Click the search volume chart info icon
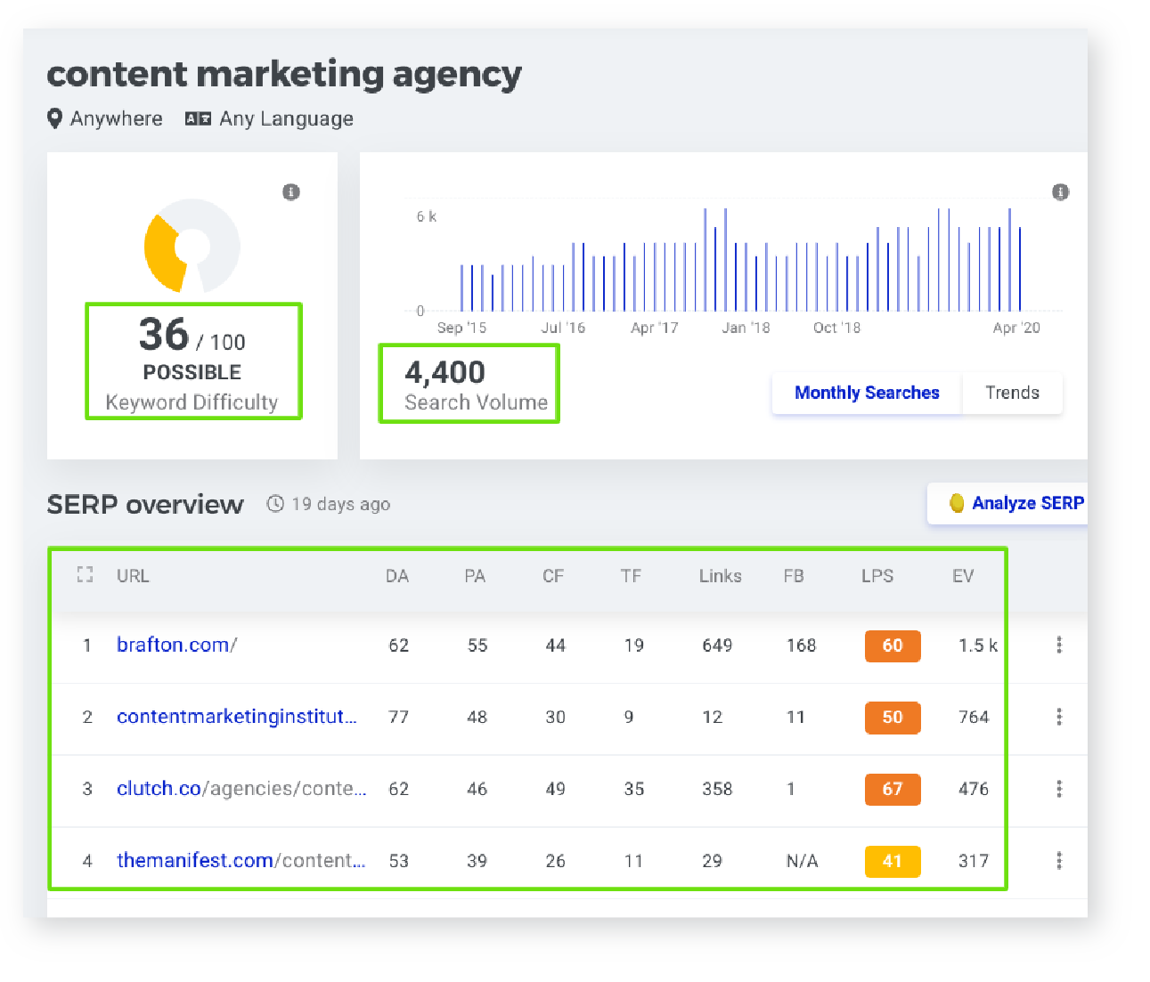The image size is (1150, 982). pyautogui.click(x=1060, y=192)
